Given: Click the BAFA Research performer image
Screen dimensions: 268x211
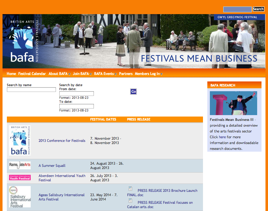Looking at the screenshot, I should click(x=233, y=103).
